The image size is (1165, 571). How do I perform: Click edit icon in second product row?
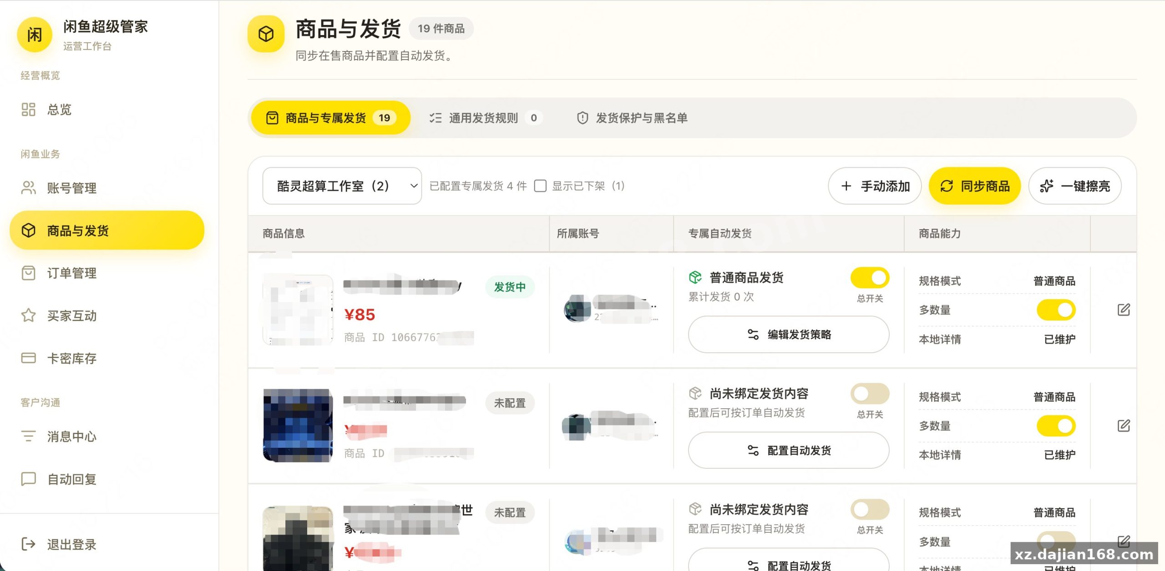pos(1124,426)
